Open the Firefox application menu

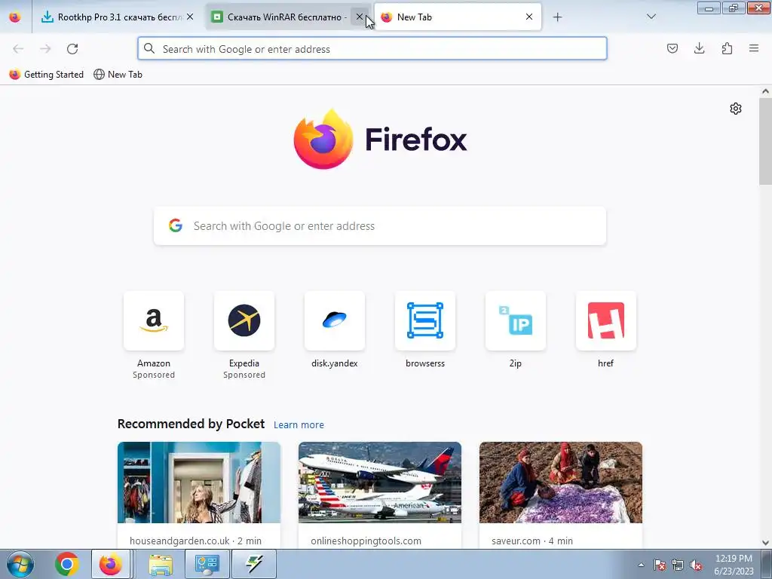click(754, 48)
